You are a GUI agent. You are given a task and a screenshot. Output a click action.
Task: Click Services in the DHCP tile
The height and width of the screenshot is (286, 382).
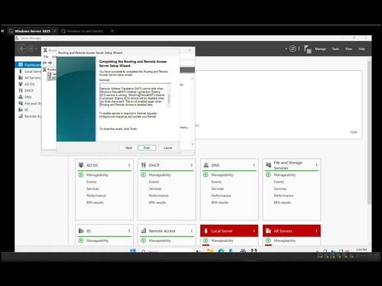(x=155, y=189)
